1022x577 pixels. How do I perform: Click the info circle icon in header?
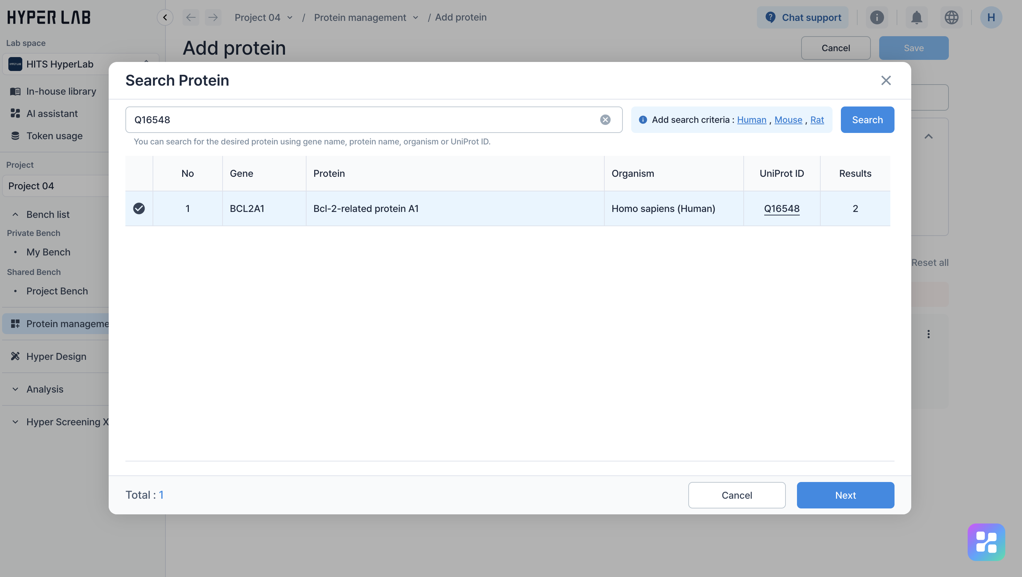pyautogui.click(x=877, y=17)
